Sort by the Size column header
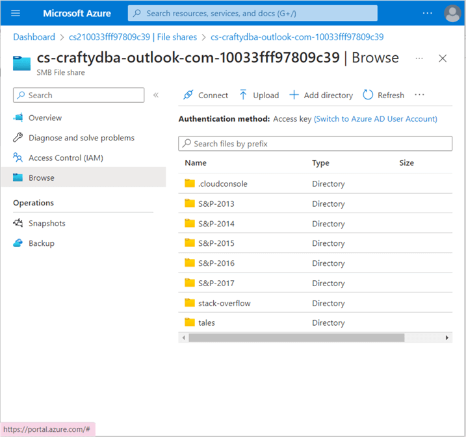The height and width of the screenshot is (437, 466). [406, 163]
